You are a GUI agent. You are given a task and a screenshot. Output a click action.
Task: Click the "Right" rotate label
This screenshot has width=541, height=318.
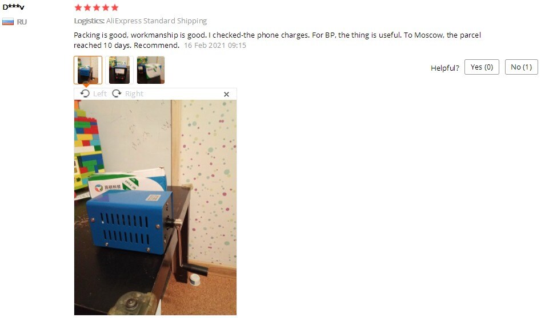[134, 94]
